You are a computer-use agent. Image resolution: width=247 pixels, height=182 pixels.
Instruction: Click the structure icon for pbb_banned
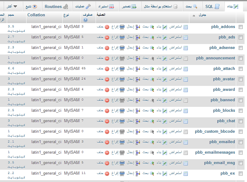pos(165,100)
